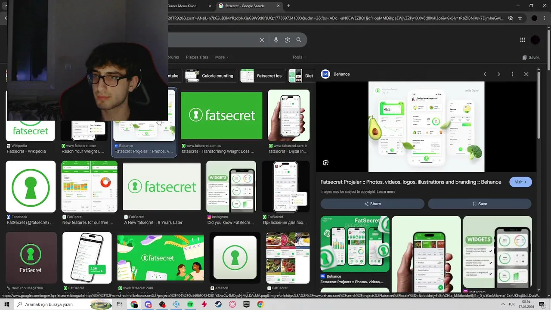This screenshot has height=310, width=551.
Task: Open green fatsecret logo from fatsecret.com.au
Action: coord(221,115)
